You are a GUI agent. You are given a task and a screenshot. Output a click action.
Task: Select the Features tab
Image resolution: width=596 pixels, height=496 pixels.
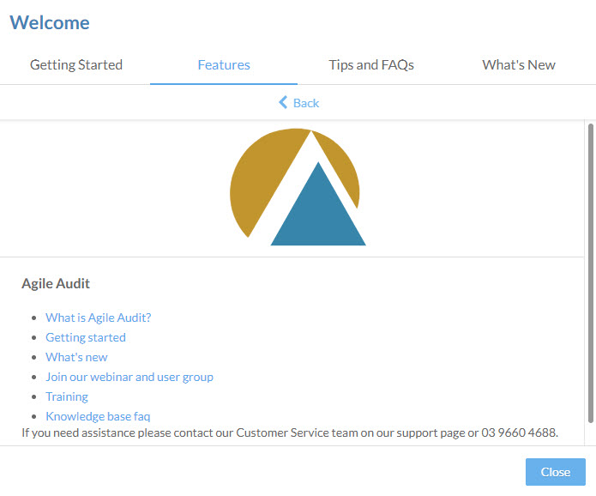224,65
